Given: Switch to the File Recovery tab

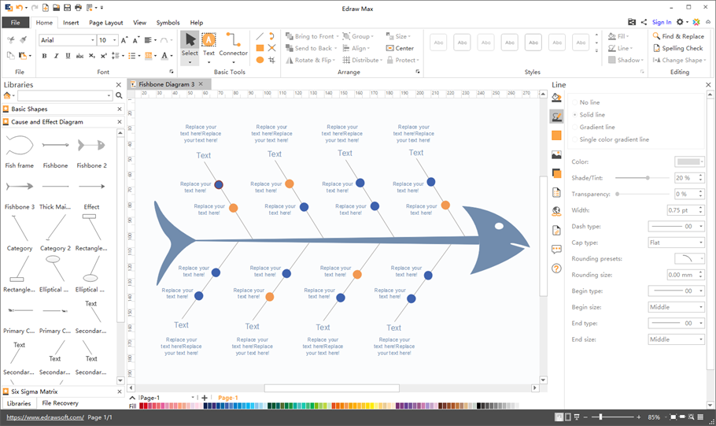Looking at the screenshot, I should [x=60, y=403].
